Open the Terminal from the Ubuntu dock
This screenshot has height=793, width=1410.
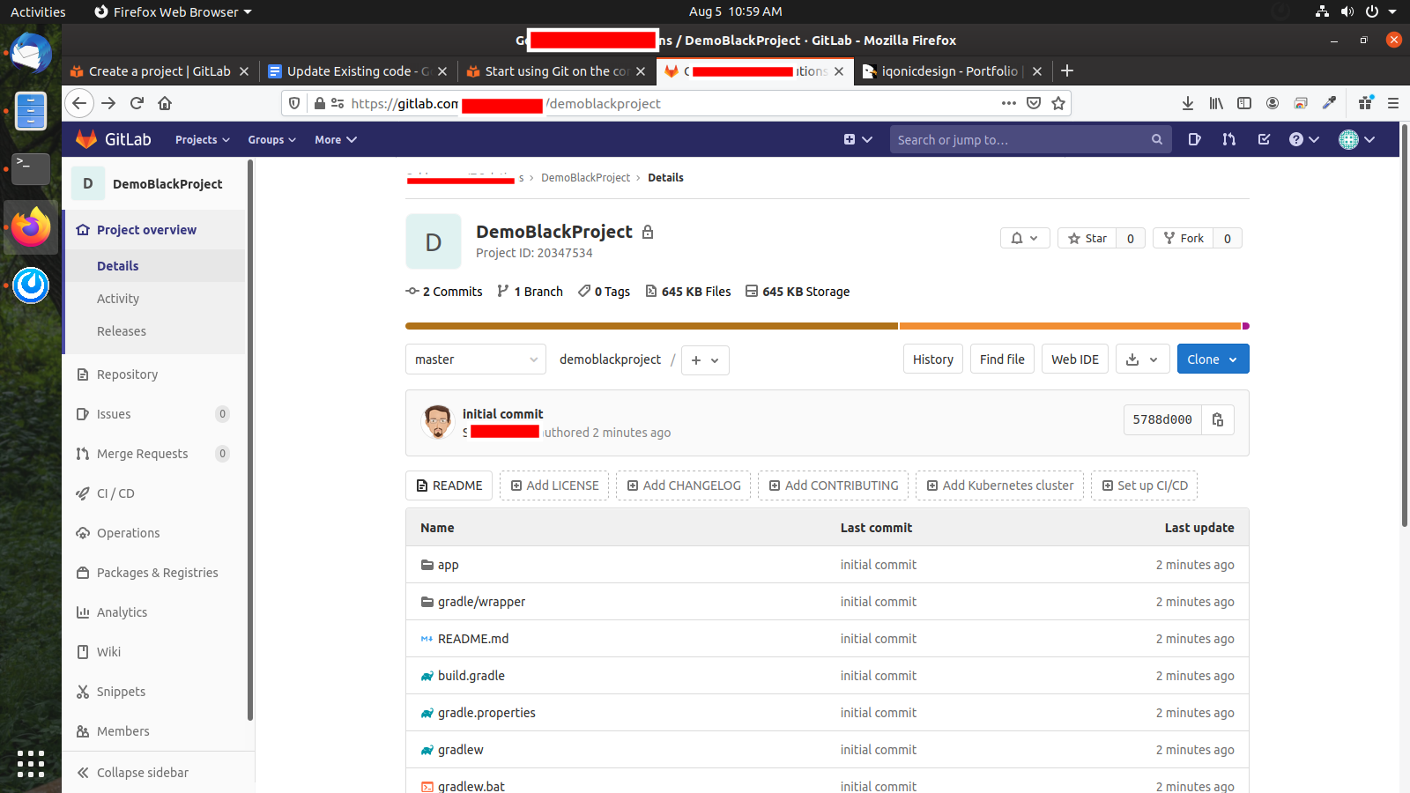click(x=31, y=167)
